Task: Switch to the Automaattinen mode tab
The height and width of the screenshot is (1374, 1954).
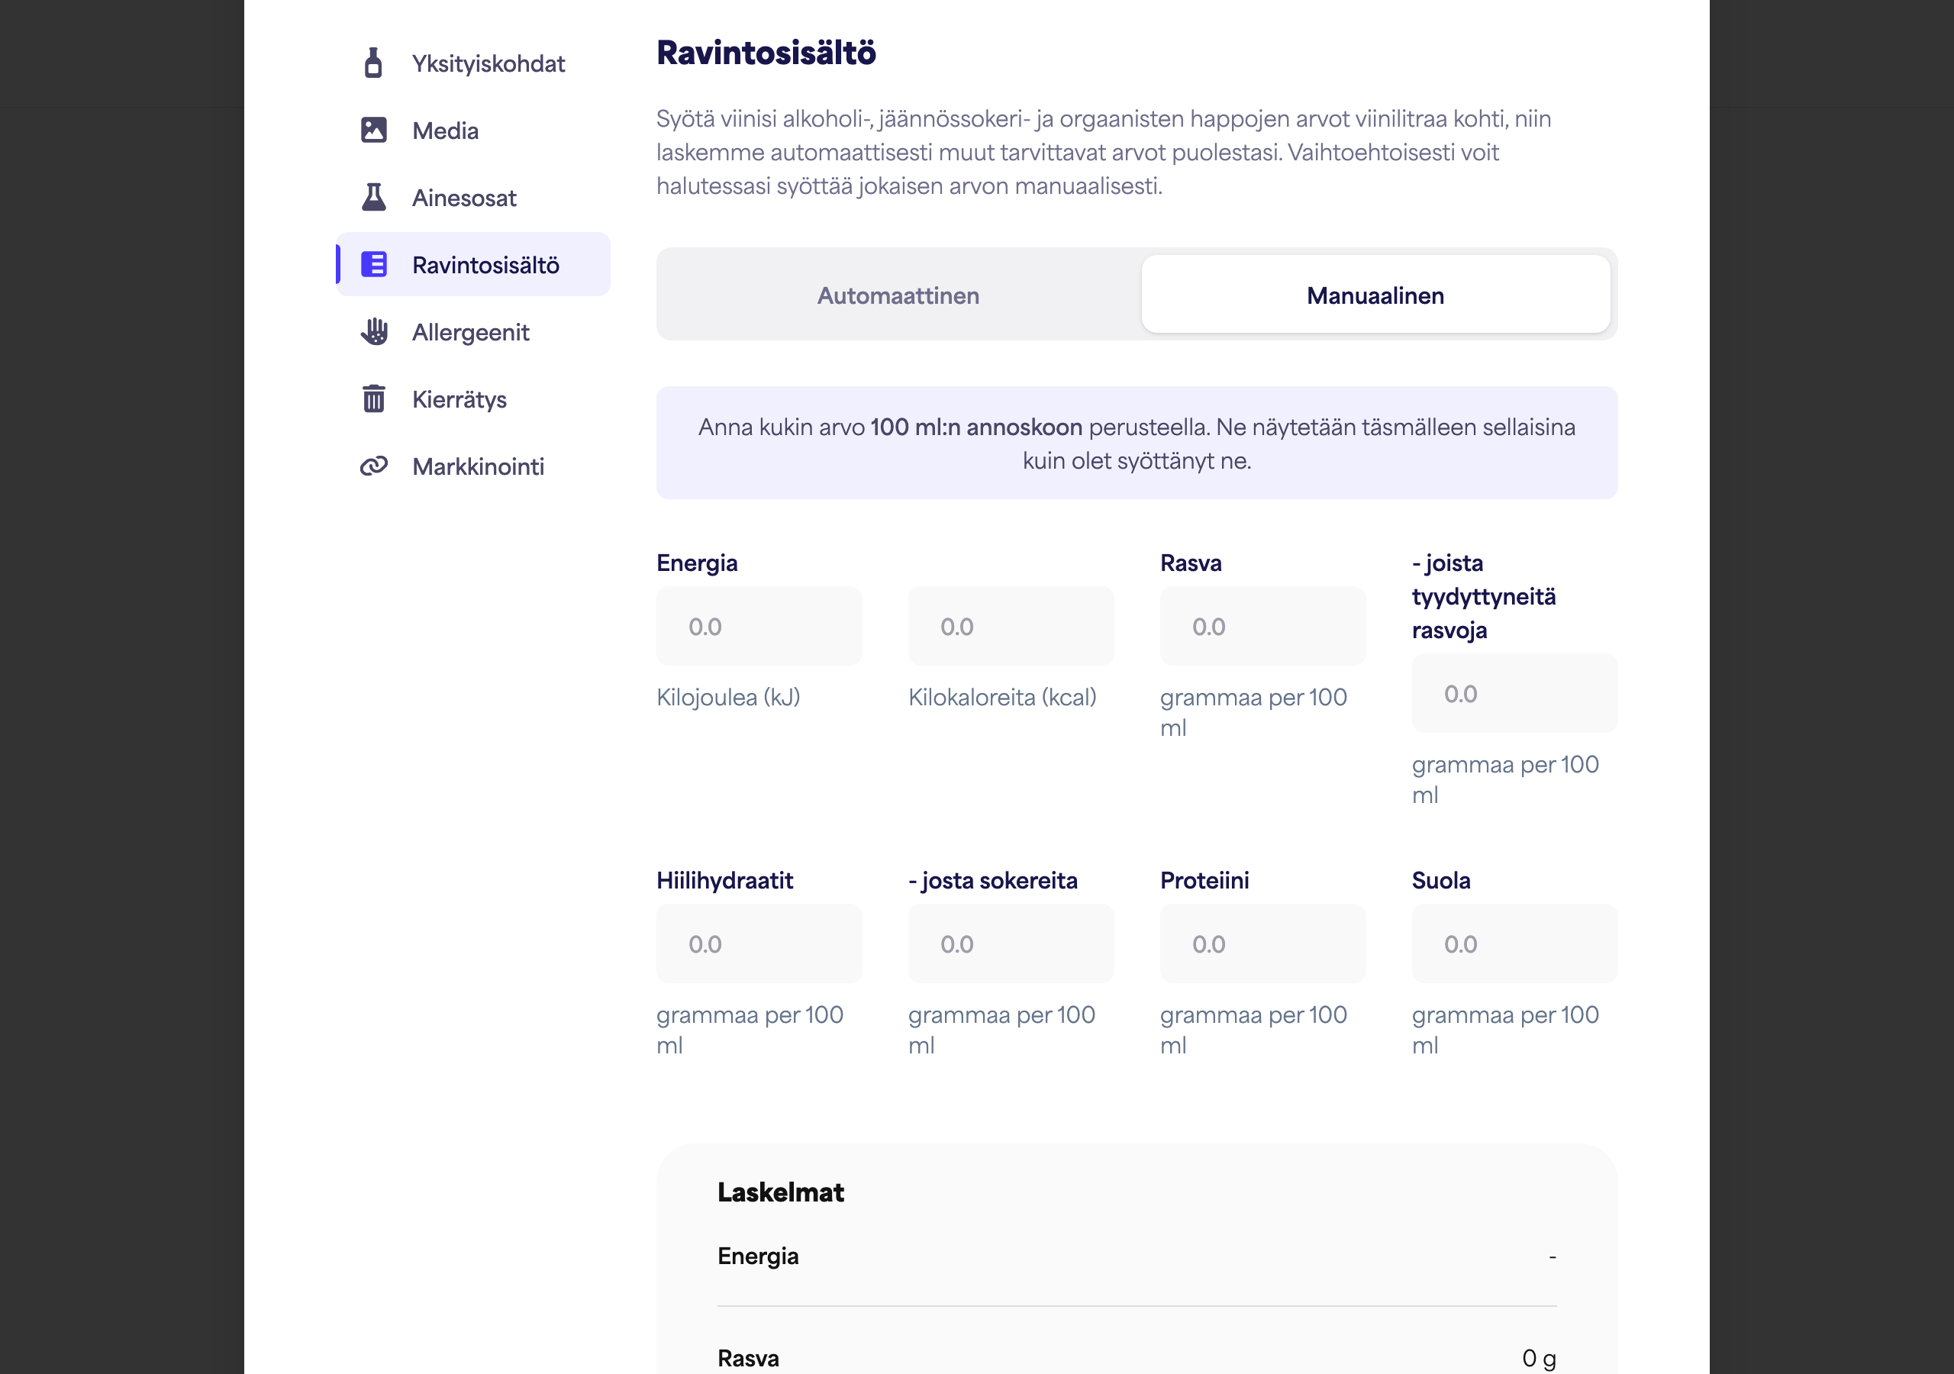Action: [x=898, y=295]
